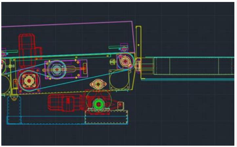237x147 pixels.
Task: Click the yellow vertical end plate
Action: (x=138, y=43)
